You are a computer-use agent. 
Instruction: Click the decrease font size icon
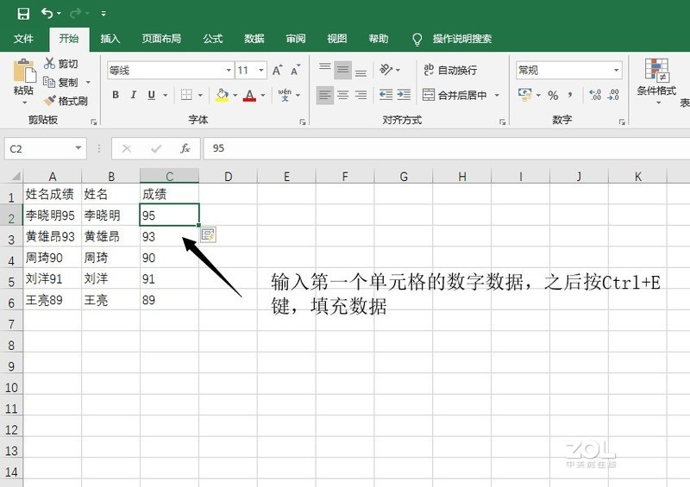click(295, 70)
